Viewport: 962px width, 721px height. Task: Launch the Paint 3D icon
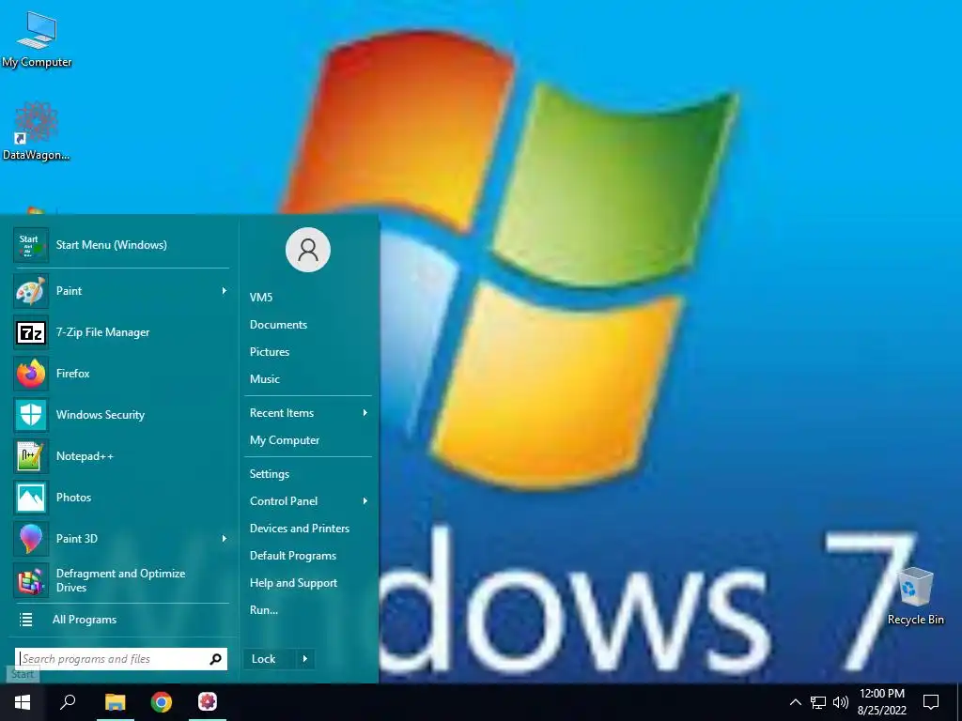click(x=31, y=538)
